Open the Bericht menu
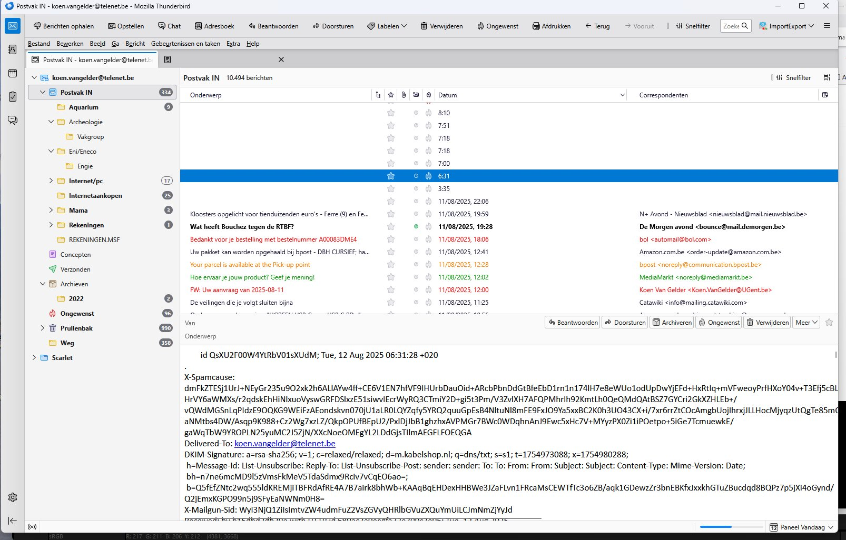The height and width of the screenshot is (540, 846). click(x=135, y=44)
